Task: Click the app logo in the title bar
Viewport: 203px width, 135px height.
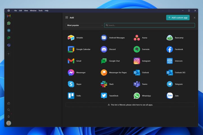Action: click(x=8, y=11)
